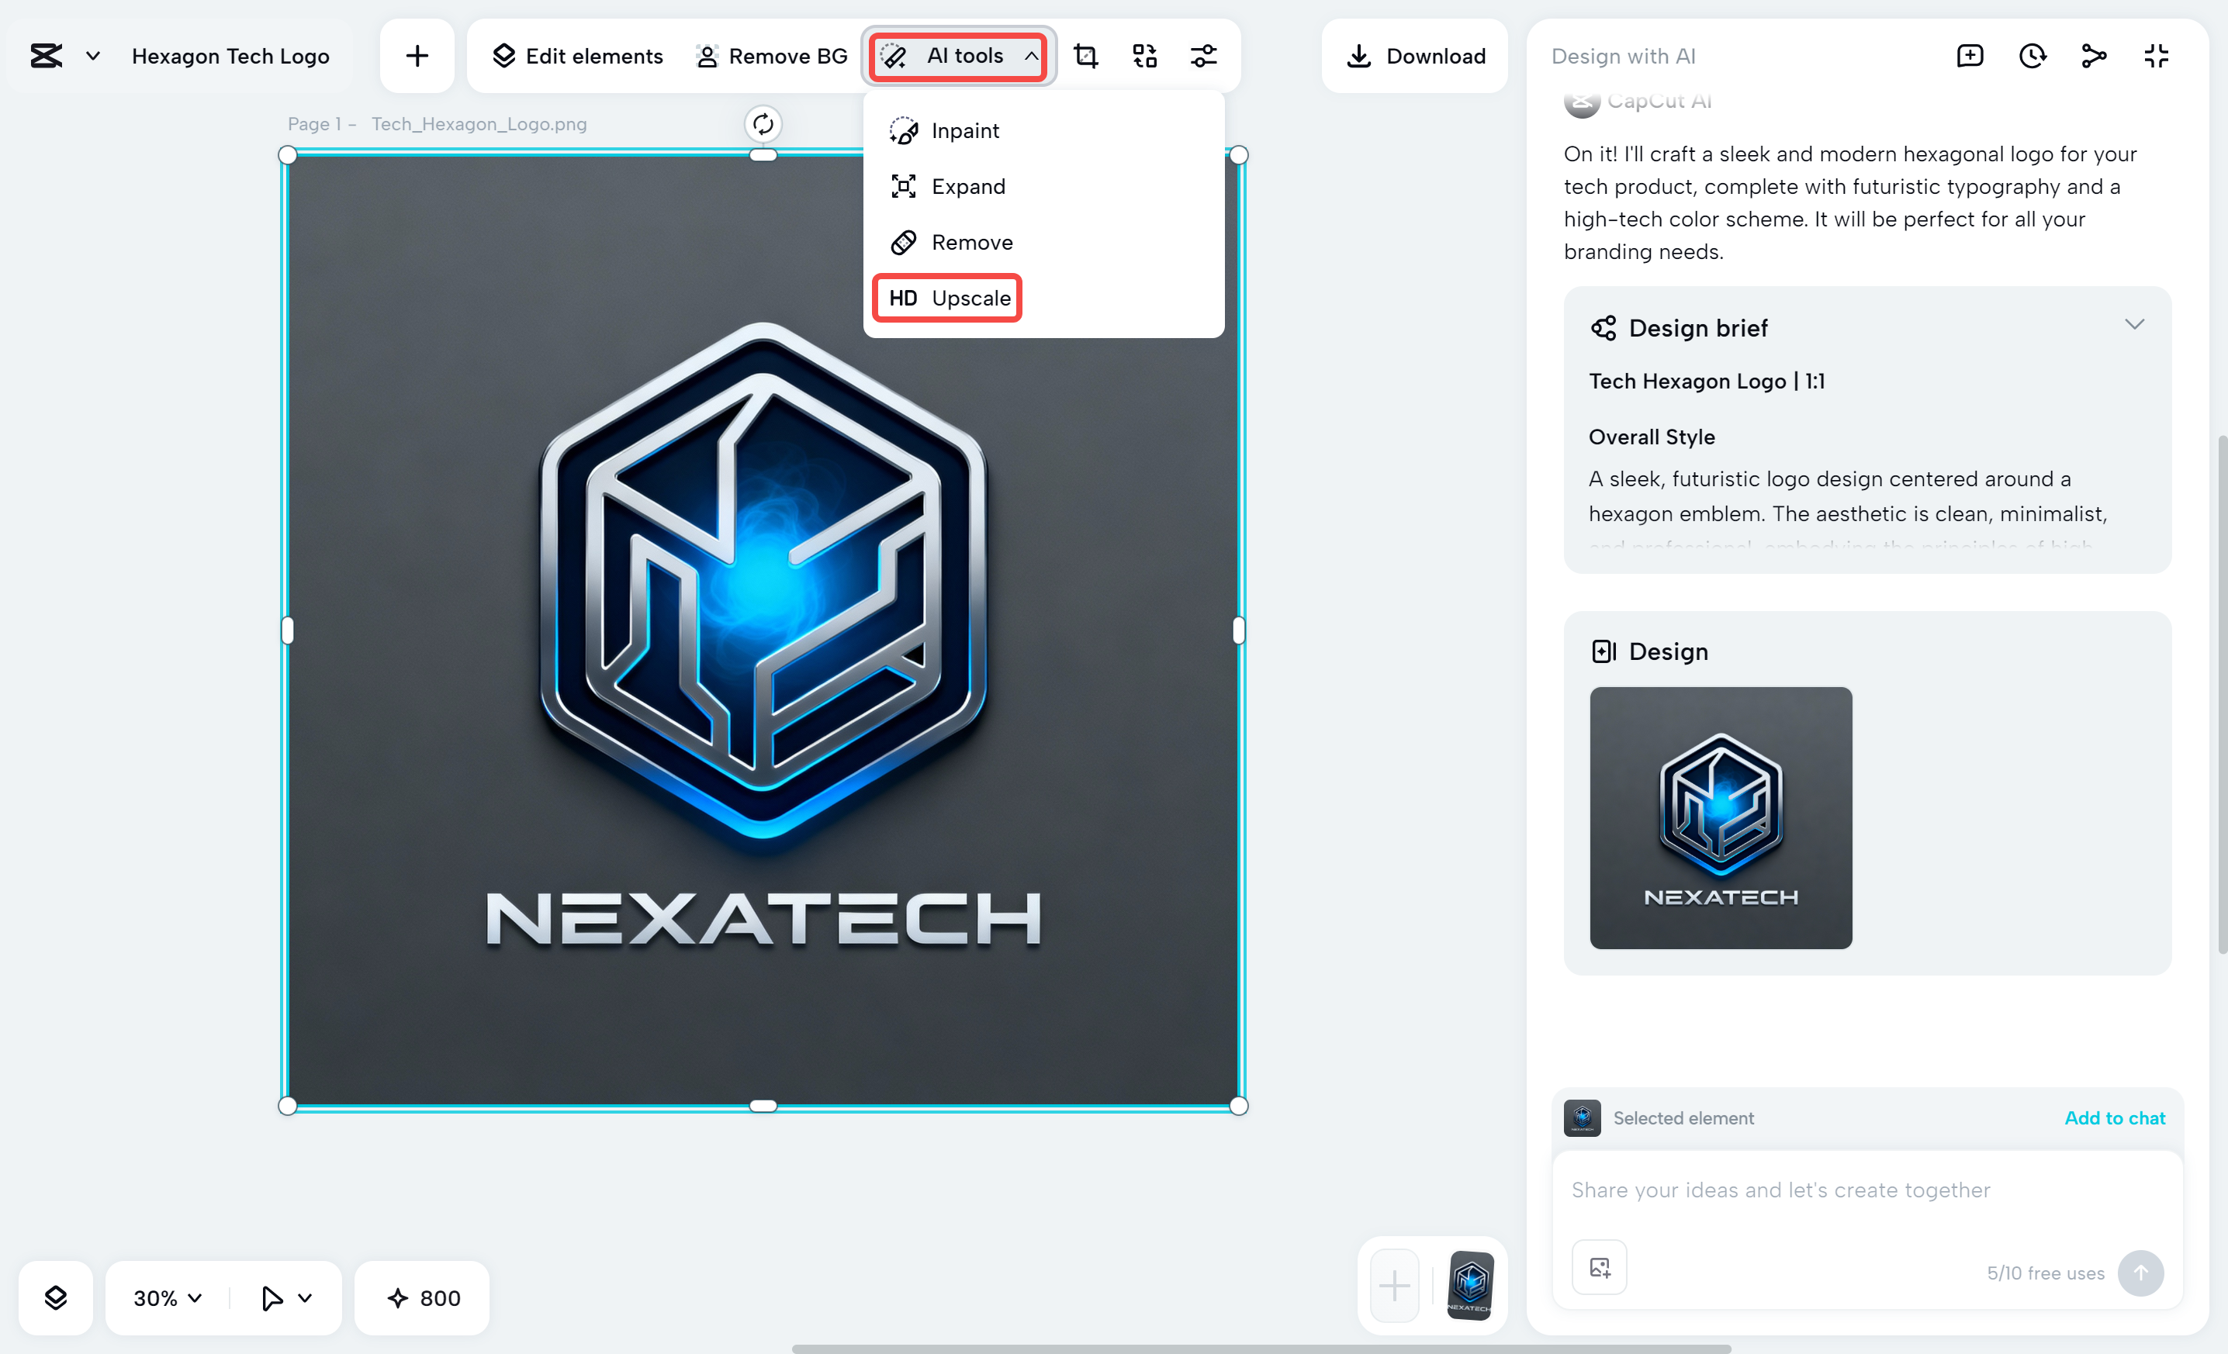This screenshot has height=1354, width=2228.
Task: Click the add image icon in chat box
Action: point(1600,1268)
